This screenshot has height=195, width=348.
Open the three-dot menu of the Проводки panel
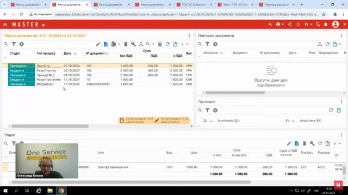(x=341, y=102)
